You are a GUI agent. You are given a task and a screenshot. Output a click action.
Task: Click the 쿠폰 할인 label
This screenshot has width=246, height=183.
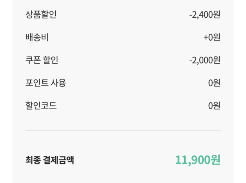[x=42, y=60]
